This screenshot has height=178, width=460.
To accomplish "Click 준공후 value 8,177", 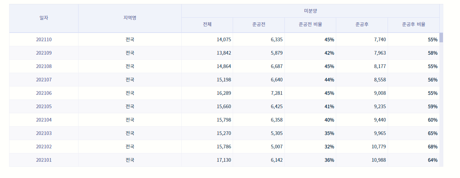I will click(x=380, y=66).
